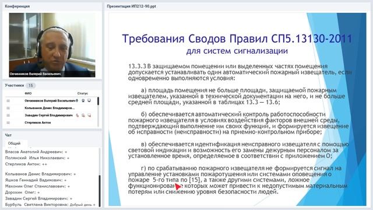373x210 pixels.
Task: Open the Общий chat tab
Action: (x=14, y=143)
